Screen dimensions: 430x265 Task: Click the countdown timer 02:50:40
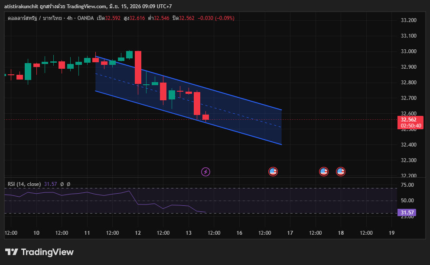pyautogui.click(x=411, y=126)
